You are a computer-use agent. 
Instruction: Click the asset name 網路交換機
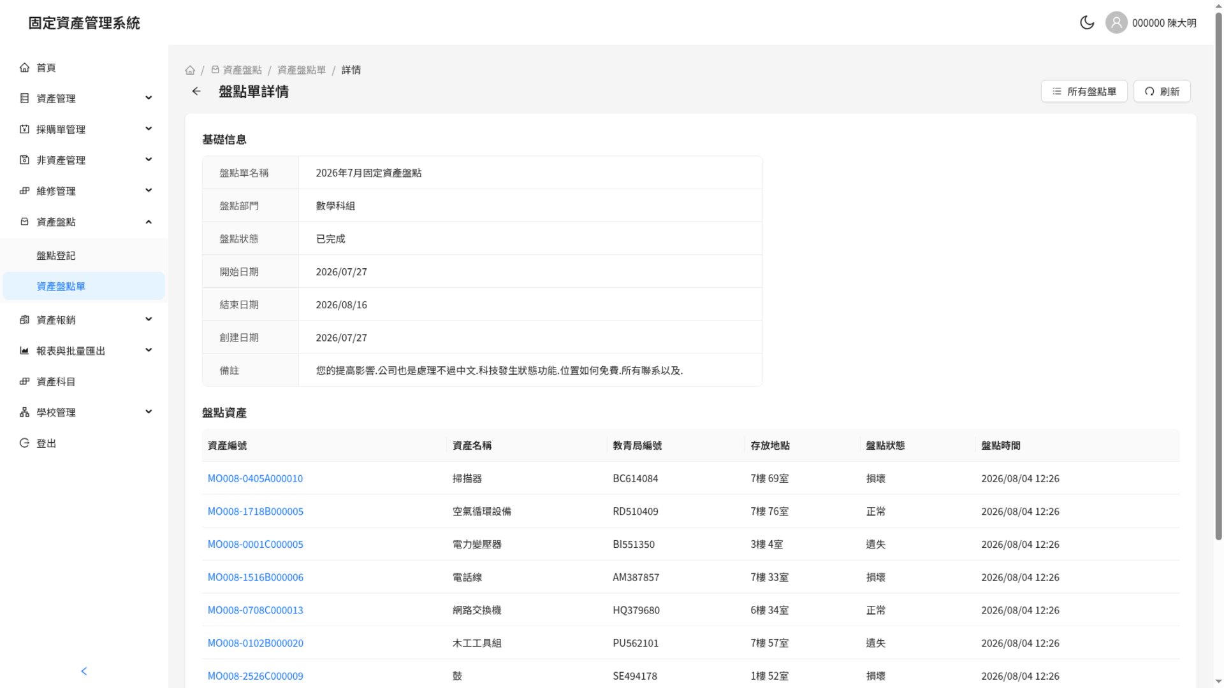[477, 610]
